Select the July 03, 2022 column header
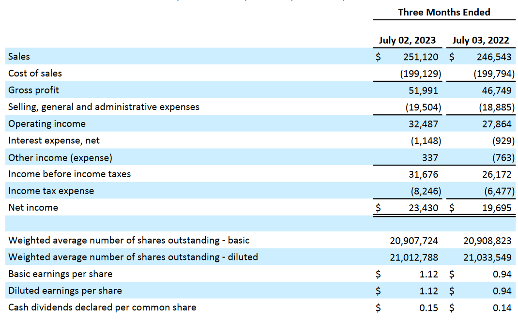 (480, 40)
